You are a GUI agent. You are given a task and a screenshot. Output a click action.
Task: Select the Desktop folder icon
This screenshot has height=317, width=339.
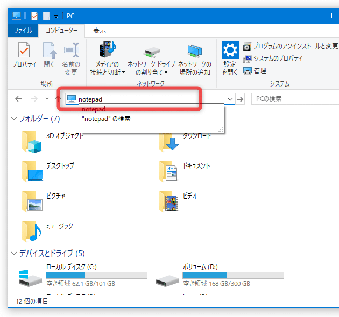[32, 171]
